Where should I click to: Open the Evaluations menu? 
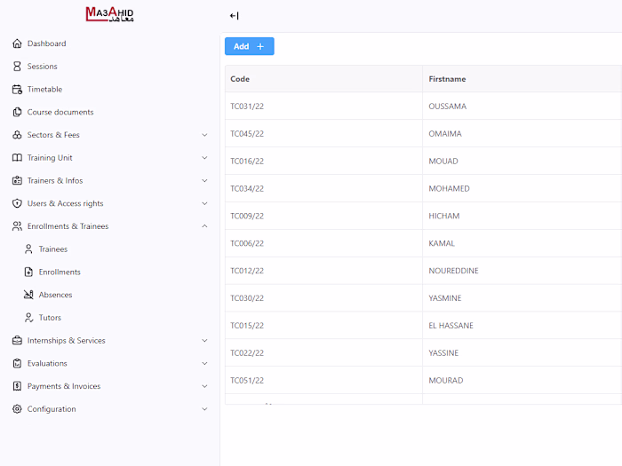point(47,363)
